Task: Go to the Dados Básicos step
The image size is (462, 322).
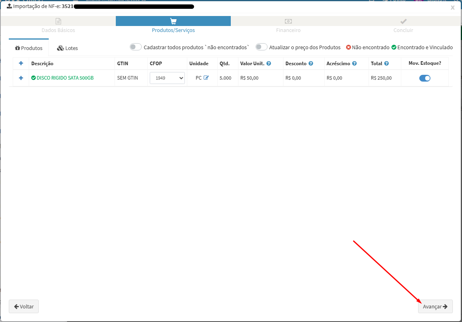Action: 58,30
